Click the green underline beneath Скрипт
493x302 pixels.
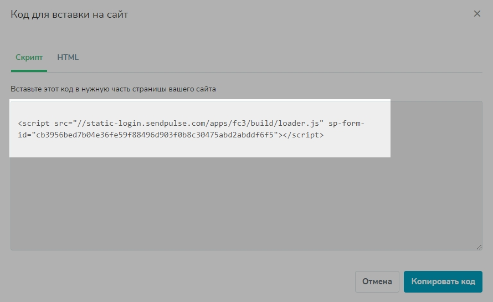coord(29,71)
